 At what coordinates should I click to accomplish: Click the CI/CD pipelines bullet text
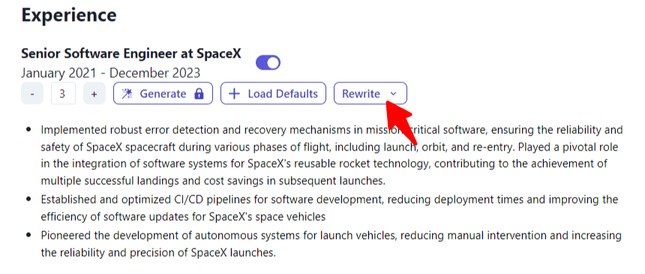tap(329, 207)
